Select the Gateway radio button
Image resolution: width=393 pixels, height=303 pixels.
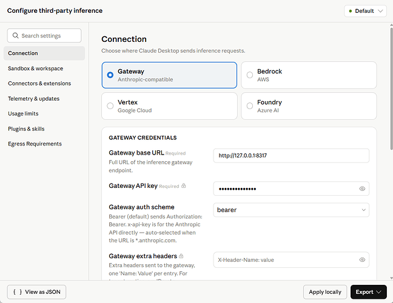point(110,75)
